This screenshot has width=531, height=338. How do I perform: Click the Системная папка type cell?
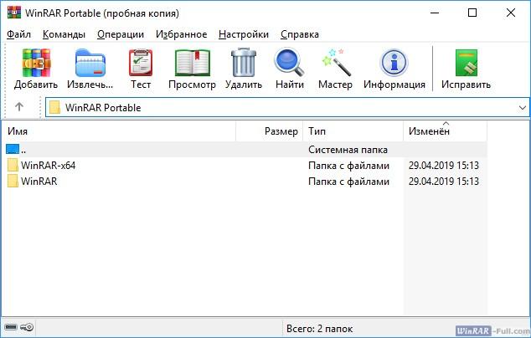click(348, 150)
